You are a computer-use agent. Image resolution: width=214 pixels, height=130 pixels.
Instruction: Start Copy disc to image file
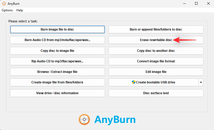pos(57,51)
